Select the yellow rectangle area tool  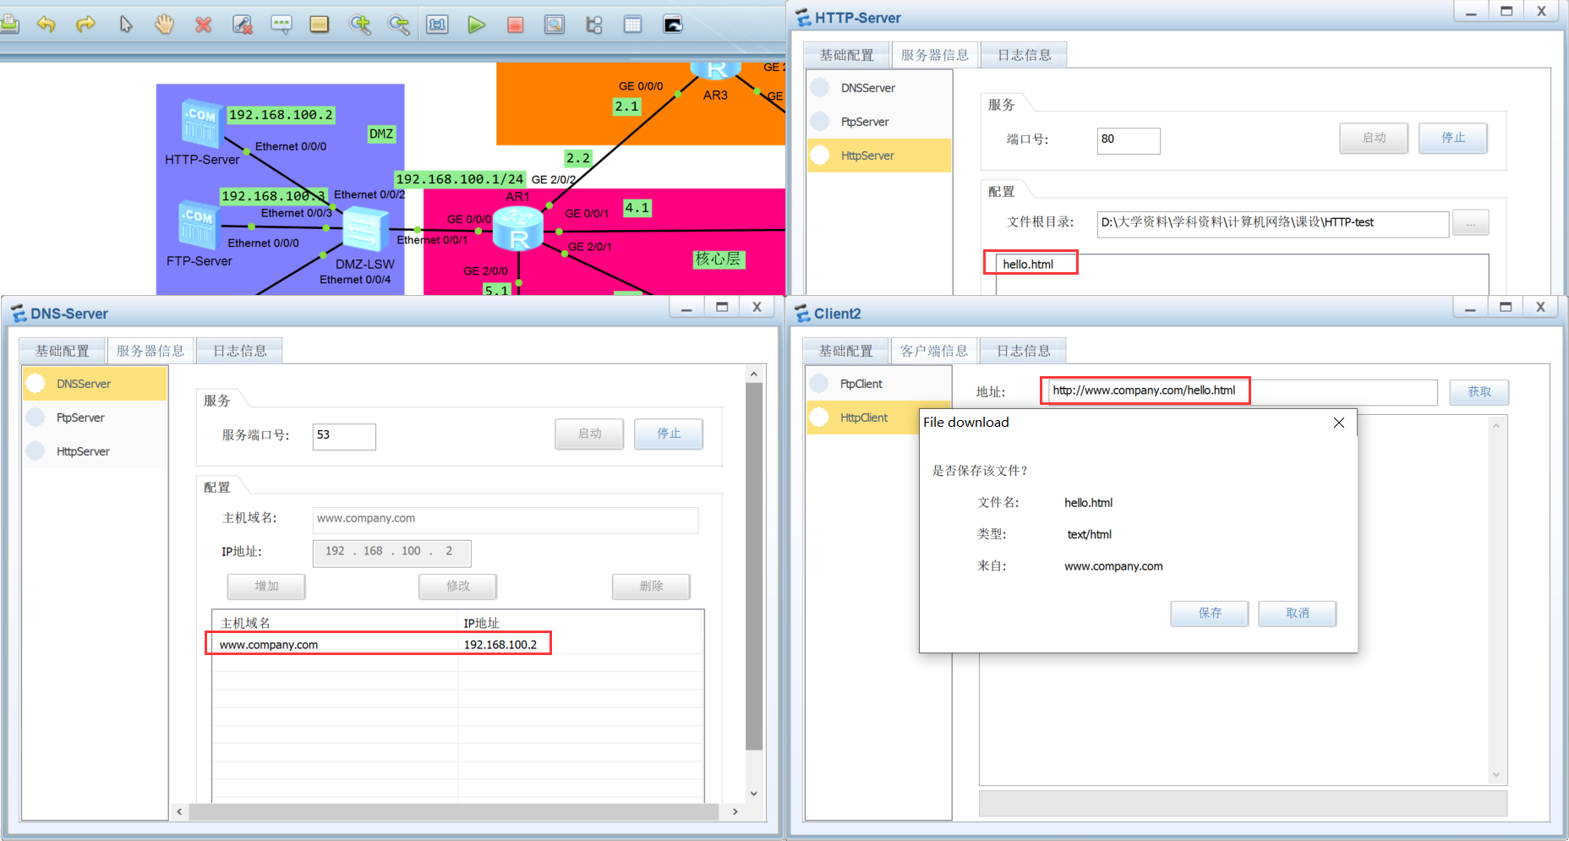320,25
